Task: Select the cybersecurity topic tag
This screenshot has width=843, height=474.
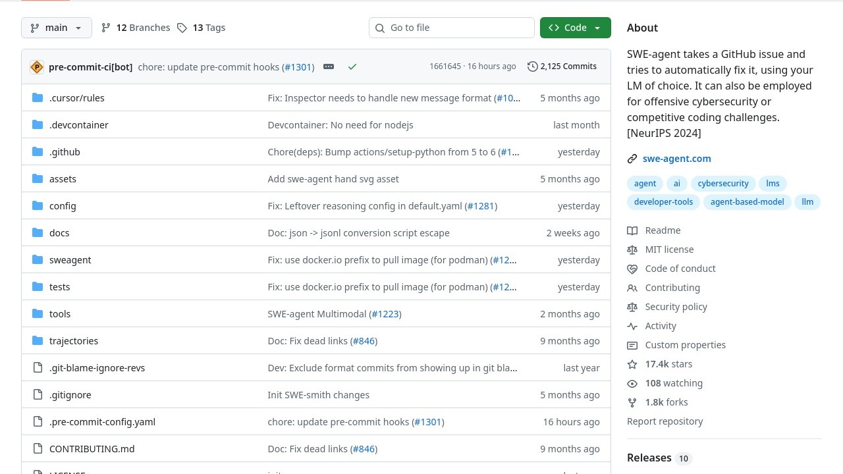Action: coord(723,184)
